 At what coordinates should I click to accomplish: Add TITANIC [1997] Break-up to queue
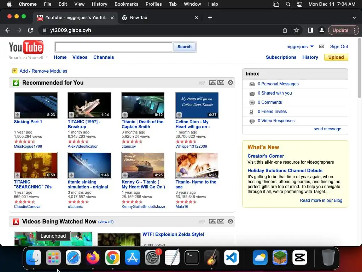coord(71,115)
